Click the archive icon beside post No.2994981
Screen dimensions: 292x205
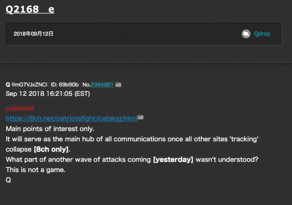tap(118, 84)
